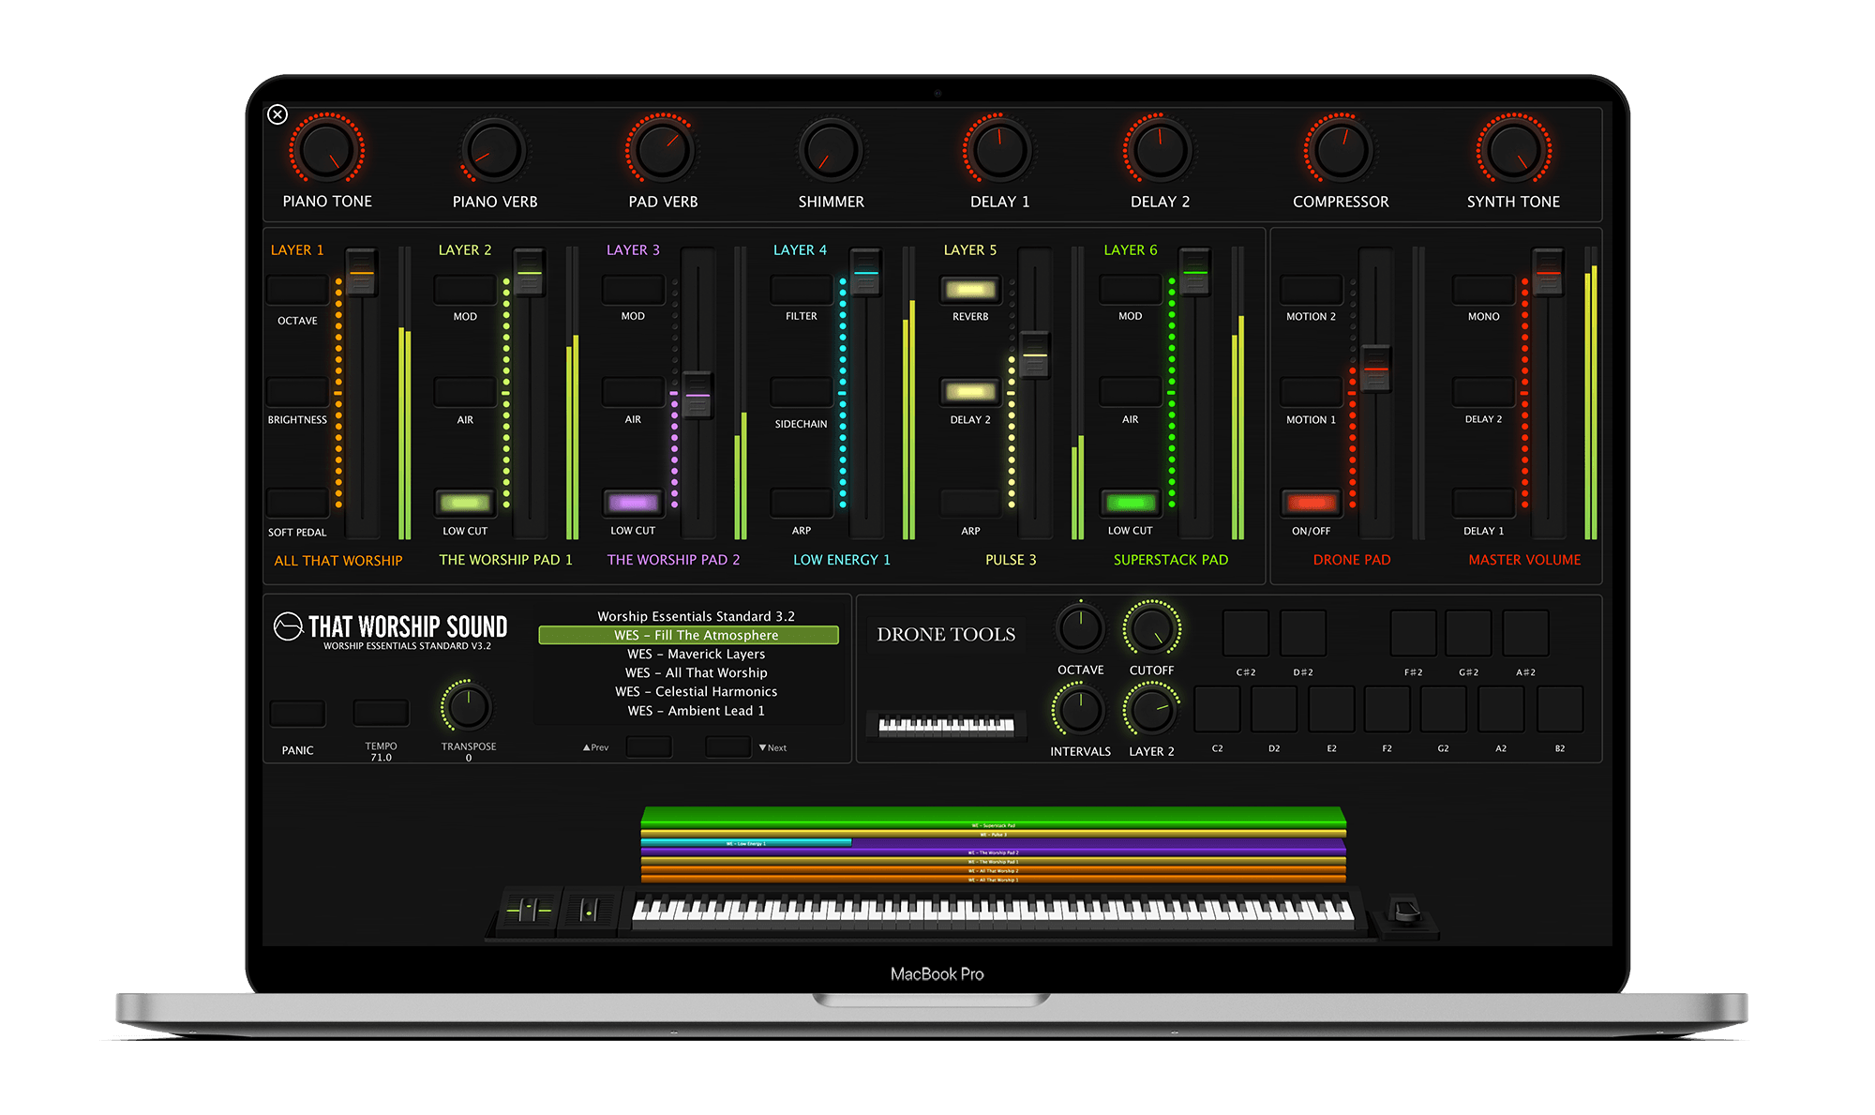Viewport: 1875px width, 1115px height.
Task: Click the mini keyboard icon under Drone Tools
Action: click(x=946, y=724)
